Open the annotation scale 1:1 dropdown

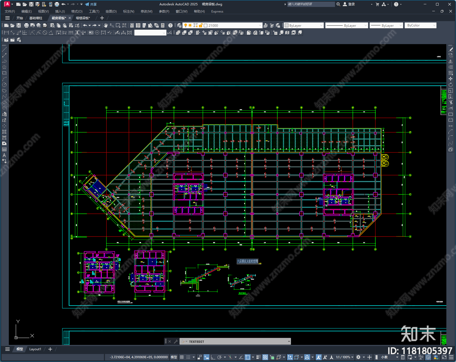[x=345, y=357]
